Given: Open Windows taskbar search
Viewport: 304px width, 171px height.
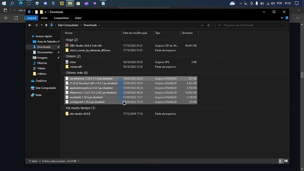Looking at the screenshot, I should click(12, 3).
